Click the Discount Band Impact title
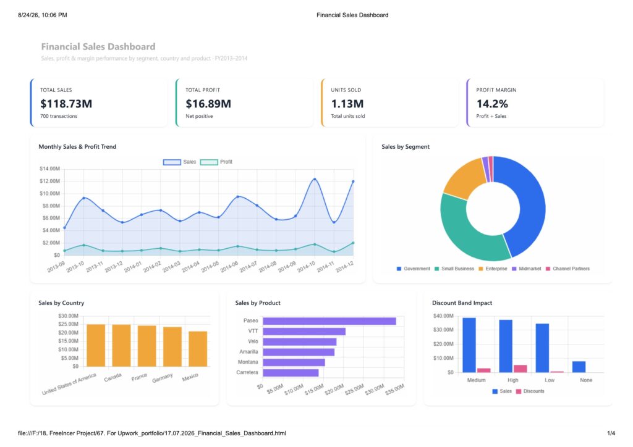The height and width of the screenshot is (447, 633). (x=462, y=303)
